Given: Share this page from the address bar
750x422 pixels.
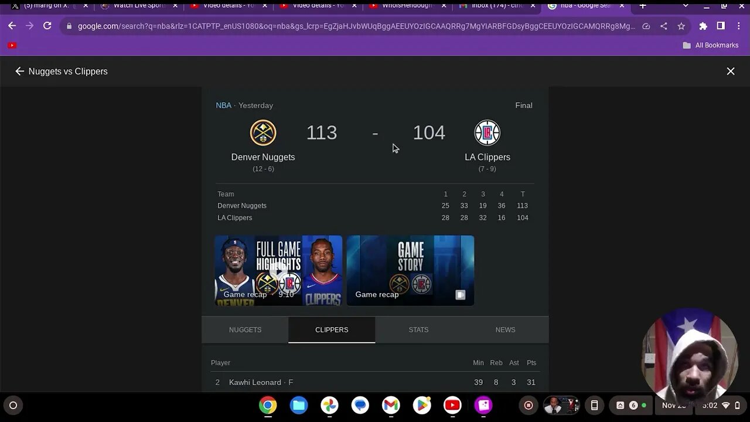Looking at the screenshot, I should pyautogui.click(x=663, y=26).
